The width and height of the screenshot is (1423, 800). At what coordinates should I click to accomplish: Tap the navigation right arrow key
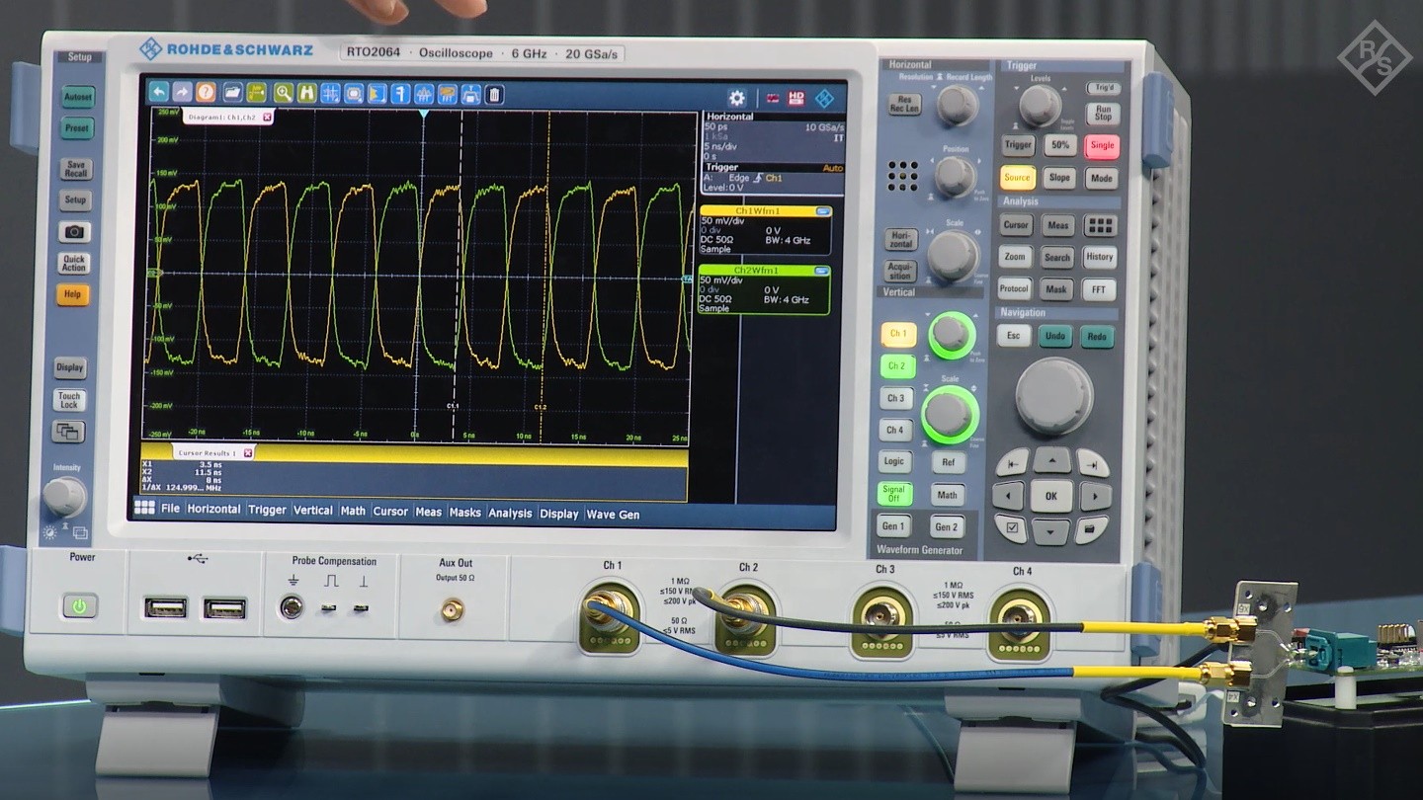[x=1094, y=496]
